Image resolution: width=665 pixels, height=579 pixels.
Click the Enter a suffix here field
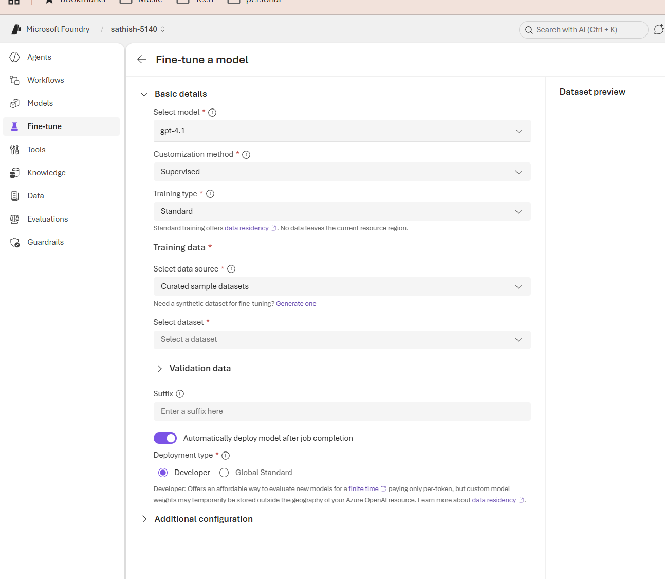(x=342, y=411)
